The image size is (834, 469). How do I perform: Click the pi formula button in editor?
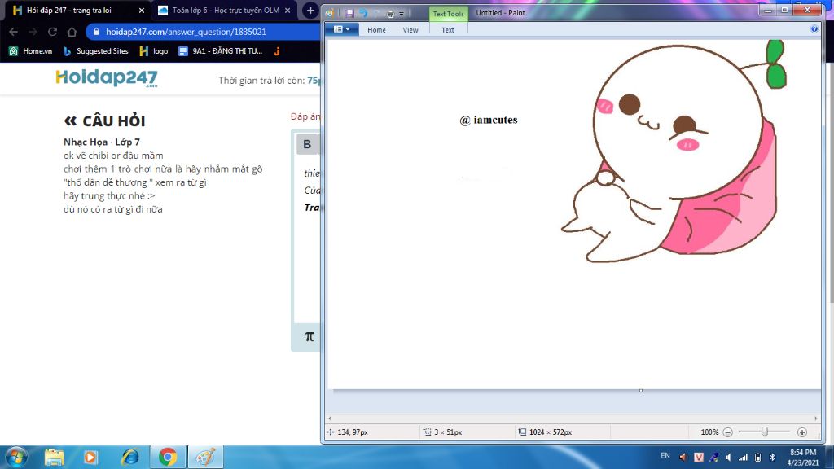coord(309,336)
